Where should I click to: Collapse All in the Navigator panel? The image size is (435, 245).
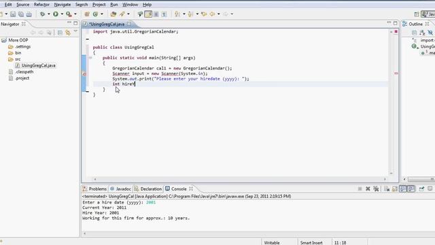click(60, 33)
